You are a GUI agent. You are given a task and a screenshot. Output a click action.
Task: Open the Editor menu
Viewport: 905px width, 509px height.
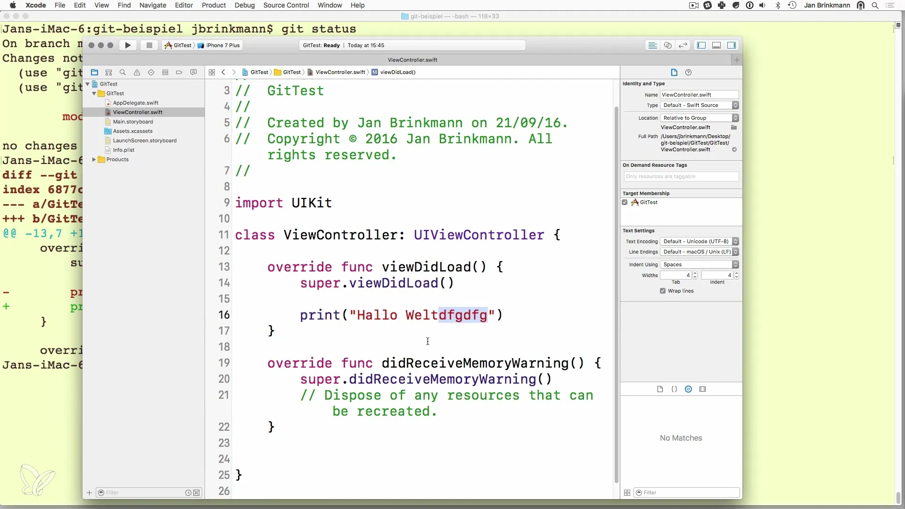(x=184, y=5)
